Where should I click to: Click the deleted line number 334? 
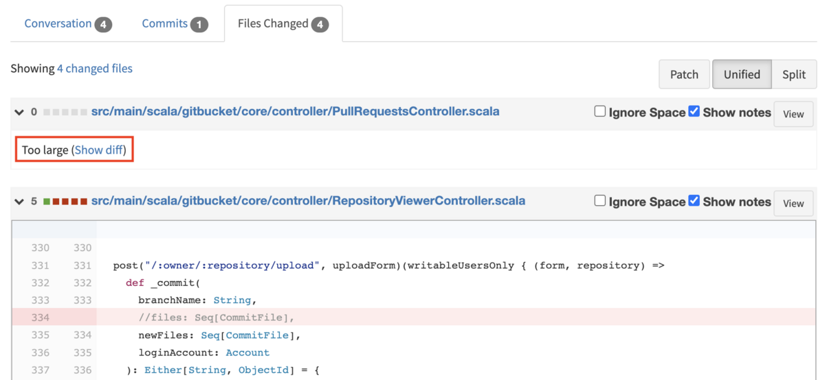(x=40, y=318)
